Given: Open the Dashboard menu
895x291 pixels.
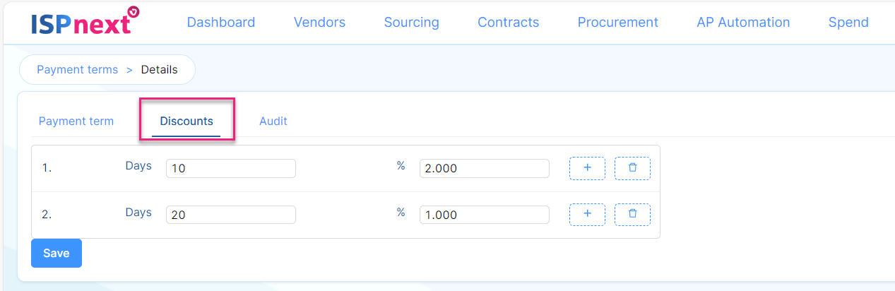Looking at the screenshot, I should (221, 23).
